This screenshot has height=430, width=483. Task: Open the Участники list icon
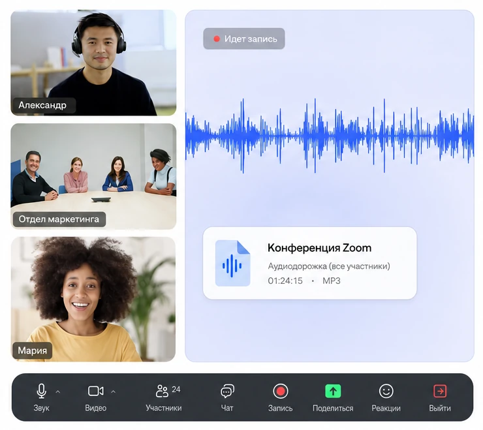point(162,391)
